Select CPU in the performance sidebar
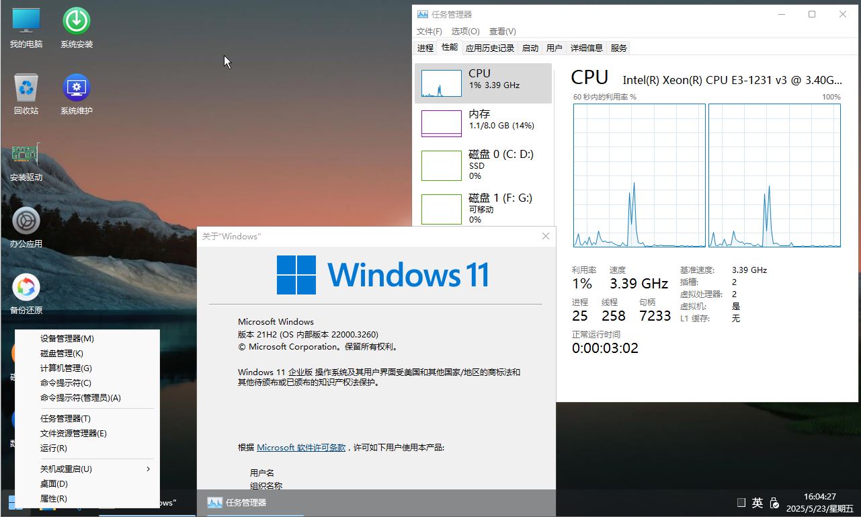 (x=483, y=83)
